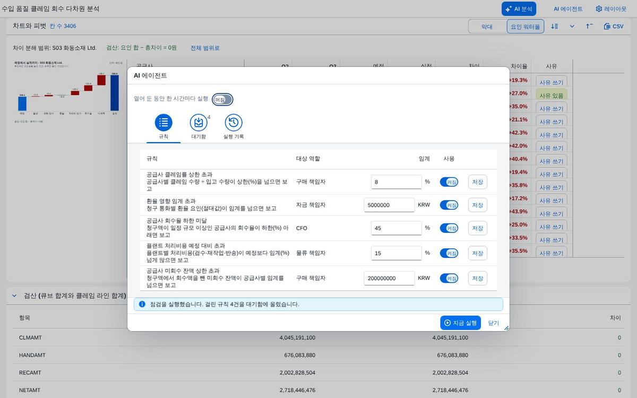Viewport: 637px width, 398px height.
Task: Click the threshold field showing 5000000
Action: click(x=389, y=205)
